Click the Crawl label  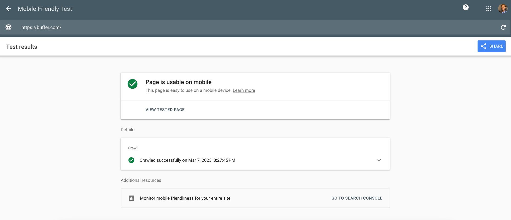tap(132, 148)
